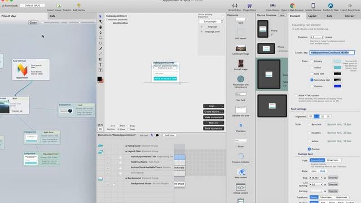Switch to Layout tab
The height and width of the screenshot is (203, 361).
(312, 16)
